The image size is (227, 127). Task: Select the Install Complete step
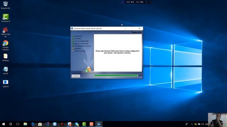tap(80, 51)
